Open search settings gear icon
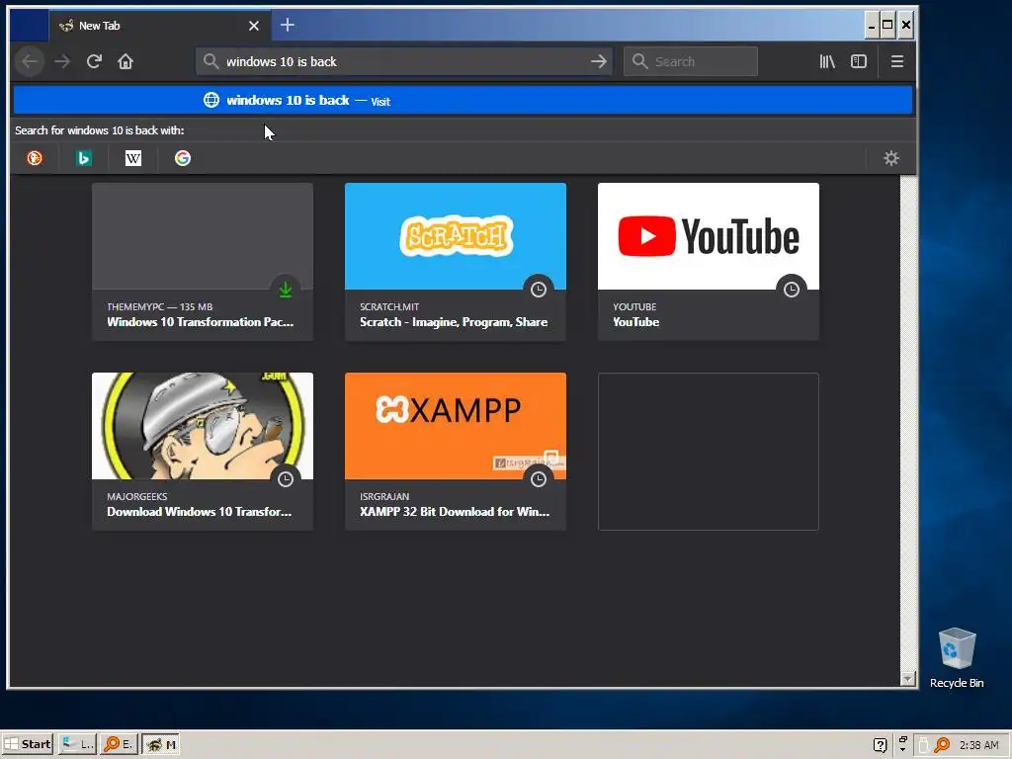This screenshot has height=759, width=1012. coord(891,158)
